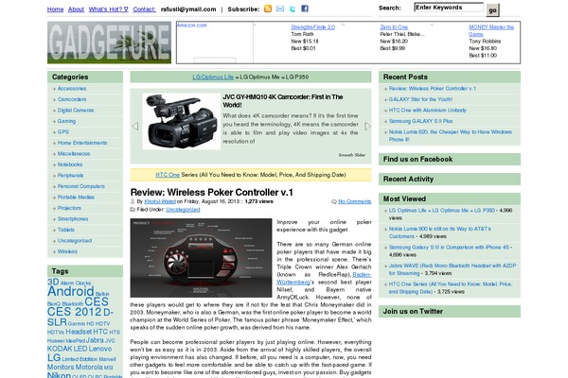Screen dimensions: 568x378
Task: Browse the Tablets category
Action: (x=66, y=230)
